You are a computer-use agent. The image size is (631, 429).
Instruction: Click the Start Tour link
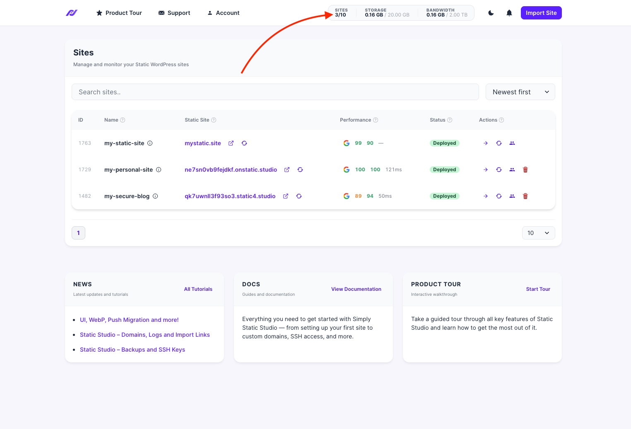(538, 289)
